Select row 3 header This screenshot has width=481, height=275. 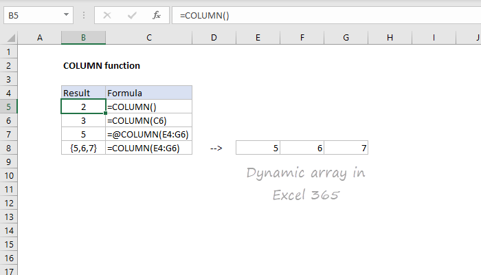click(x=8, y=79)
